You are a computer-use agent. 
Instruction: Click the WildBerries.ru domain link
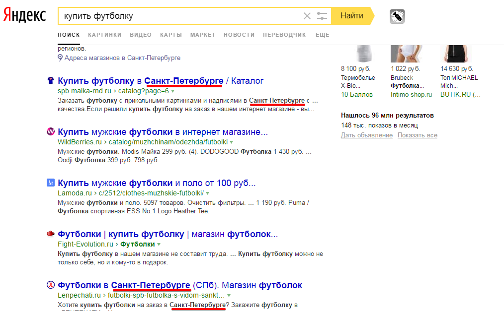80,142
